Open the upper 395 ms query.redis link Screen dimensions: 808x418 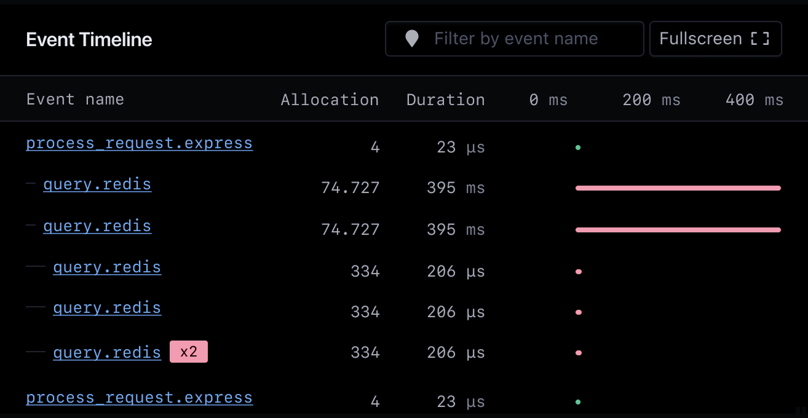pyautogui.click(x=97, y=184)
